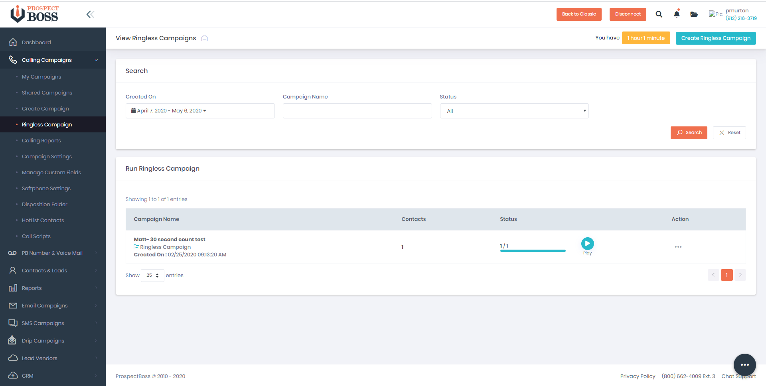Select page 1 in pagination
766x386 pixels.
tap(727, 275)
